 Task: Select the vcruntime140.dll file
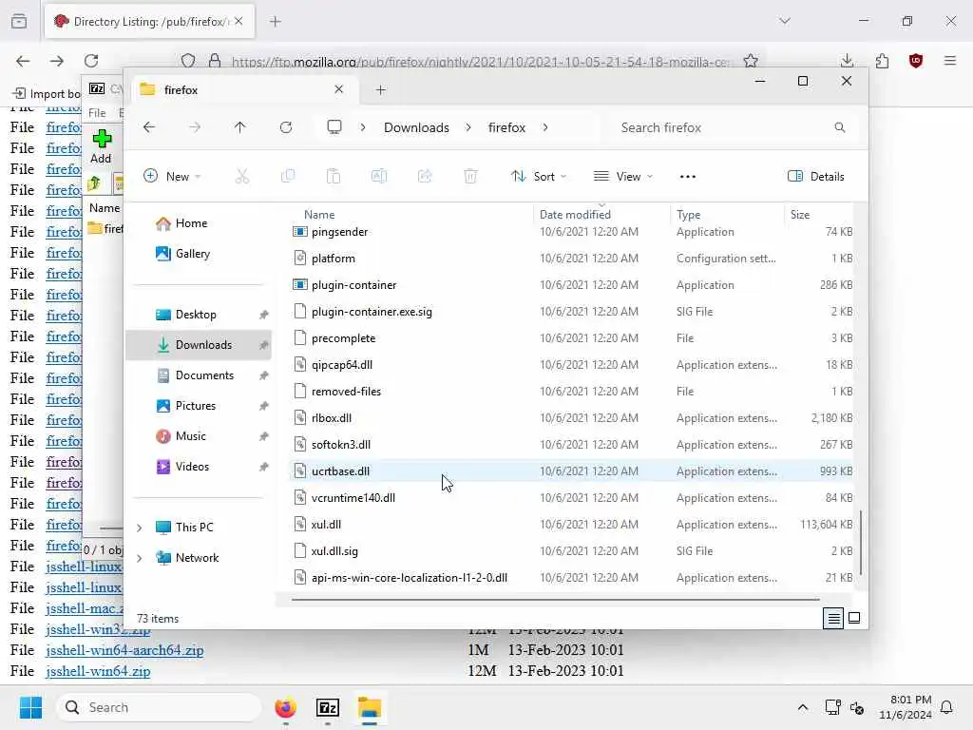point(571,498)
